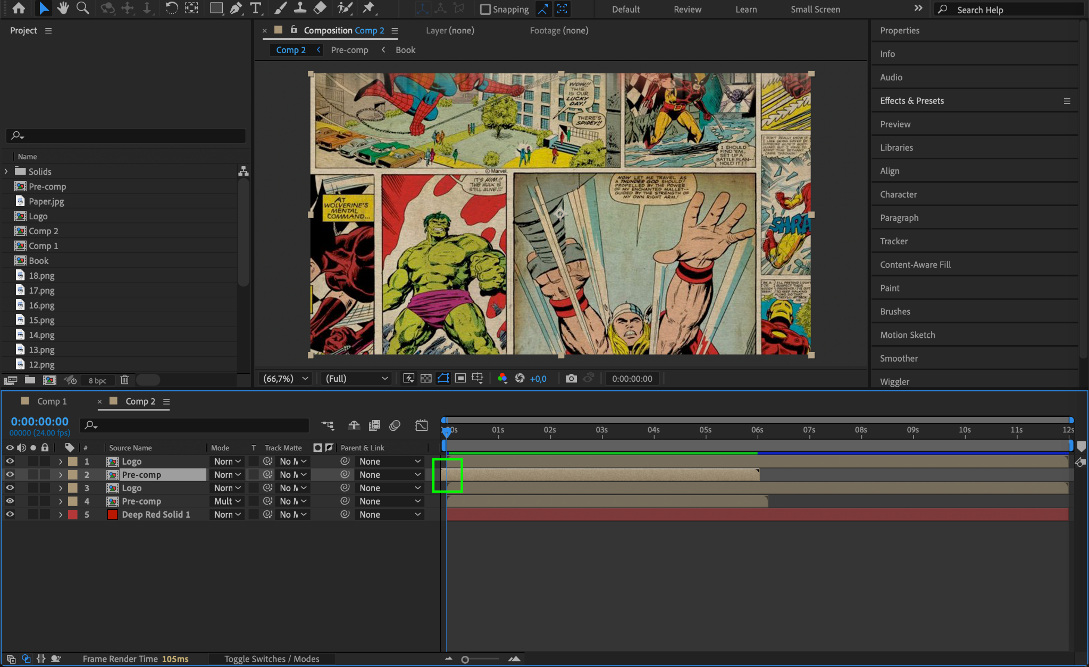Toggle visibility of layer 1 Logo
The height and width of the screenshot is (667, 1089).
pyautogui.click(x=10, y=461)
